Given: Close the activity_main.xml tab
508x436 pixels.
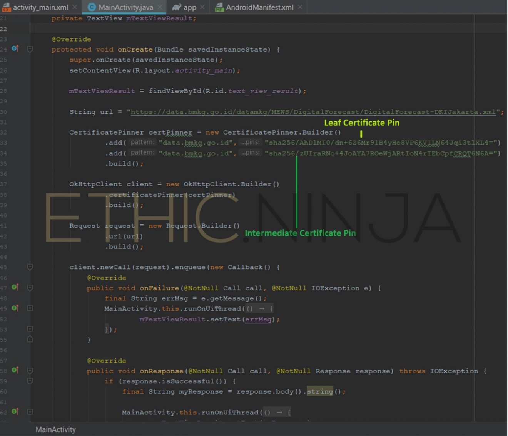Looking at the screenshot, I should [x=75, y=7].
